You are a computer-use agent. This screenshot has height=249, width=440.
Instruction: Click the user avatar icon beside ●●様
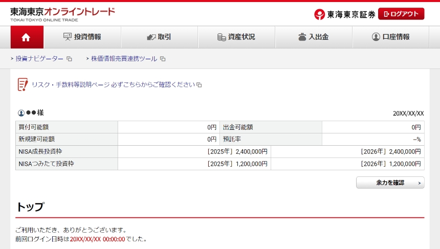(21, 113)
